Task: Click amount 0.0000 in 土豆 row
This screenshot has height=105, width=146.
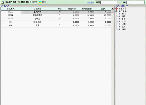Action: point(108,25)
